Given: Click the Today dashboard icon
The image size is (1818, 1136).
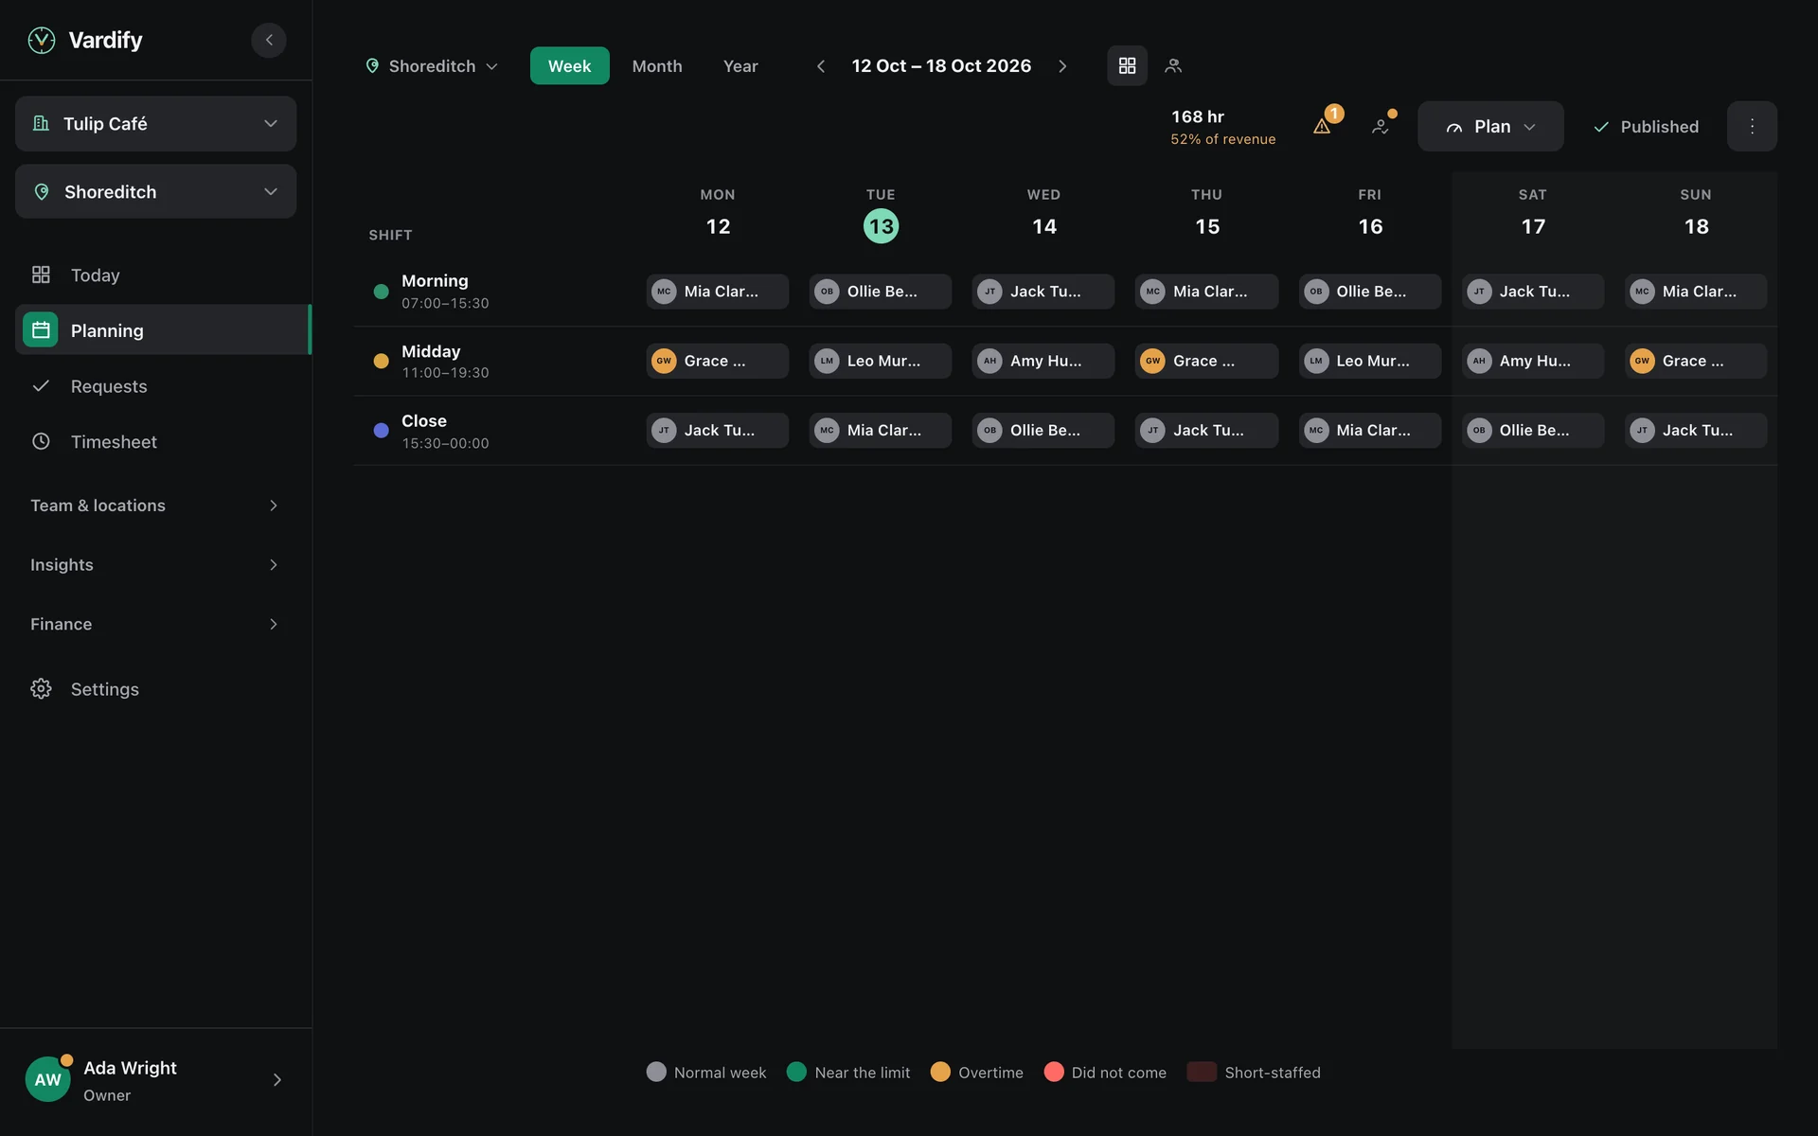Looking at the screenshot, I should point(41,275).
